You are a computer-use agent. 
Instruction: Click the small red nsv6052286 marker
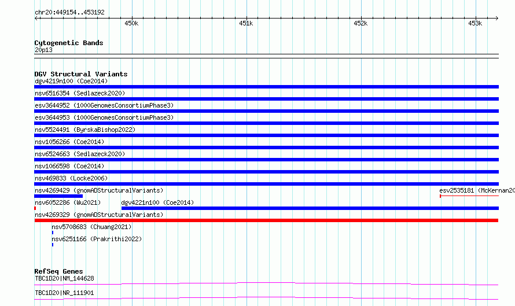click(35, 208)
